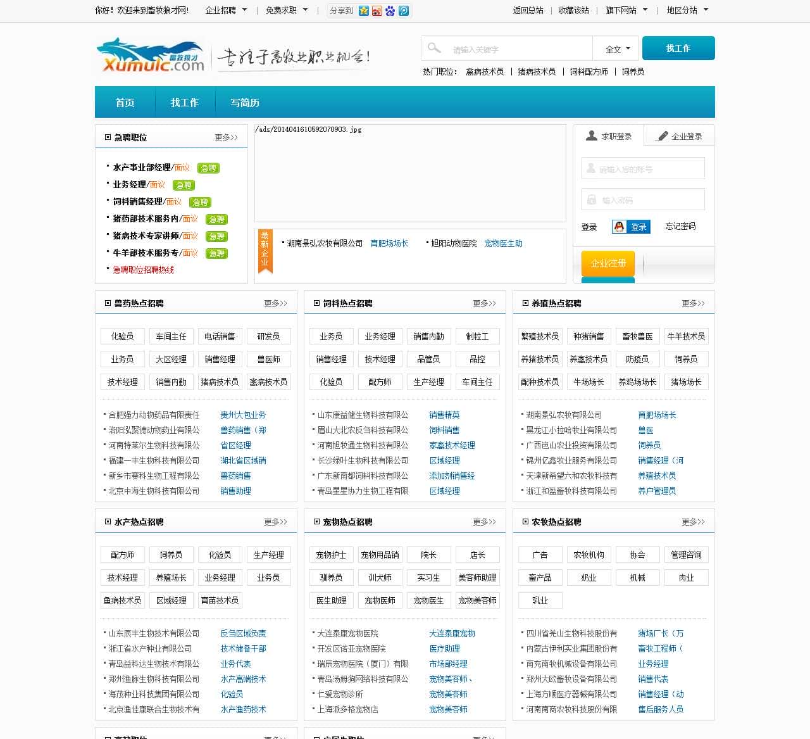Viewport: 810px width, 739px height.
Task: Select 研发员 tag in 兽药热点招聘
Action: [x=269, y=336]
